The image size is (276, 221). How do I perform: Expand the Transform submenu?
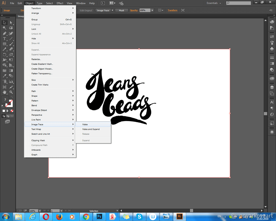(50, 8)
